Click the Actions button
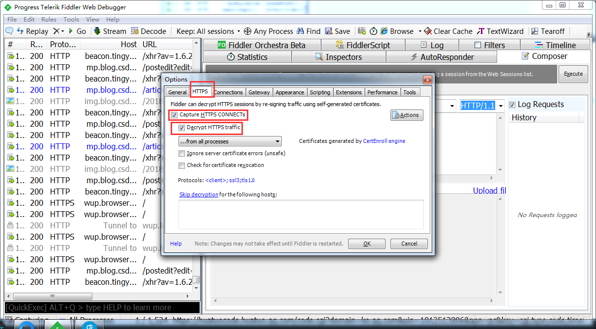This screenshot has height=329, width=596. [x=407, y=115]
